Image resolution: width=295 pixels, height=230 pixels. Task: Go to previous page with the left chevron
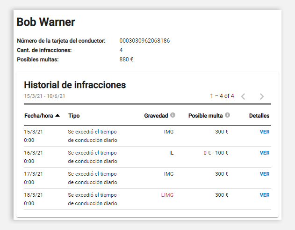243,96
